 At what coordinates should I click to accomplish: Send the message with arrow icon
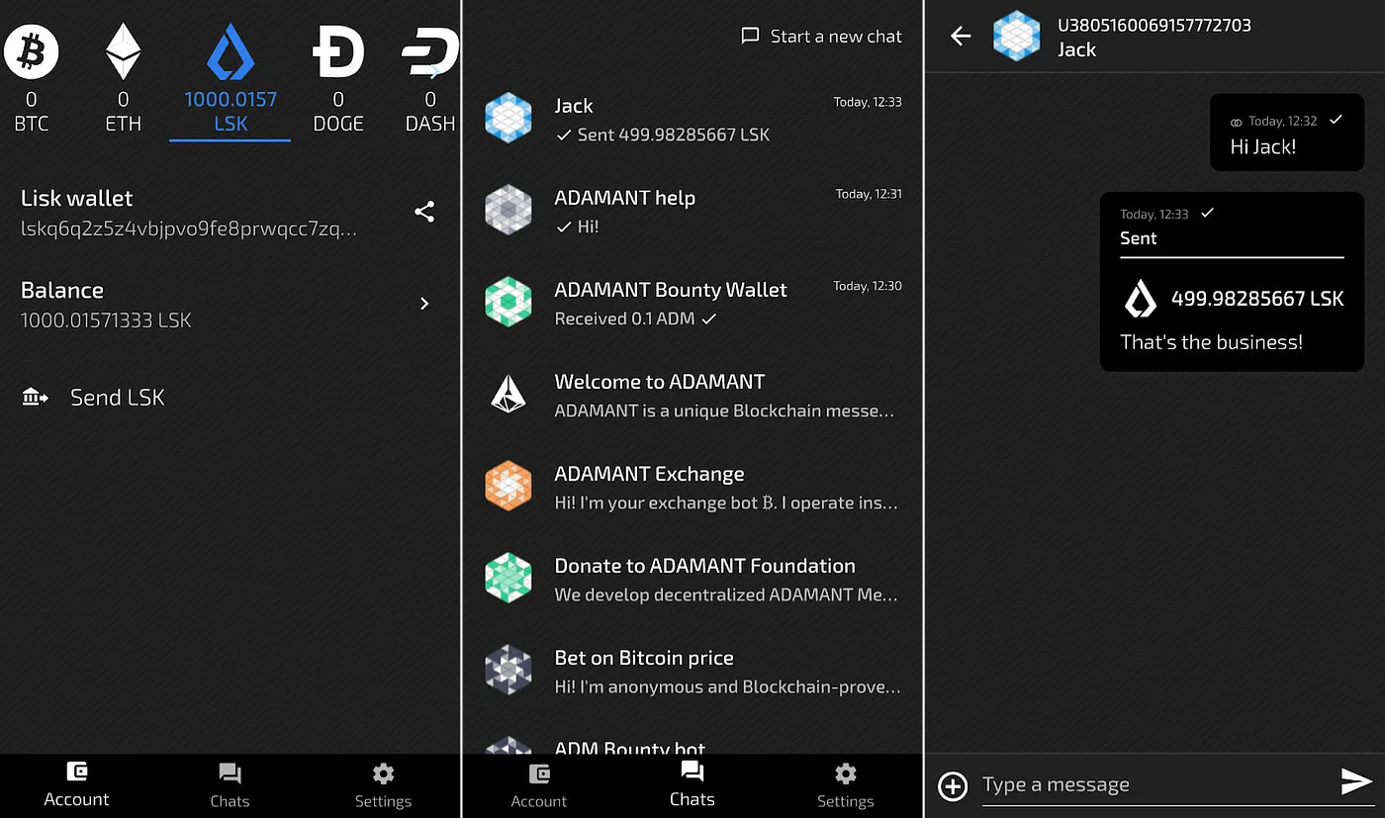[x=1356, y=781]
